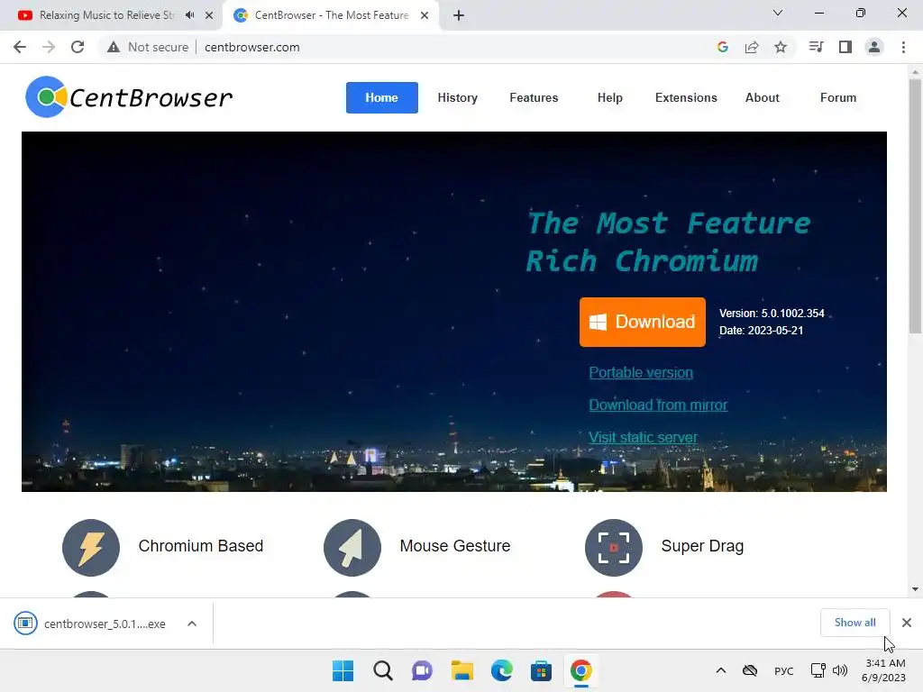This screenshot has width=923, height=692.
Task: Open the Home menu item
Action: (x=381, y=97)
